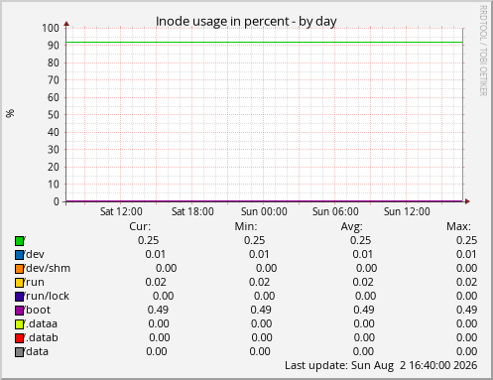Image resolution: width=493 pixels, height=380 pixels.
Task: Click the green swatch for the / filesystem
Action: pos(19,241)
